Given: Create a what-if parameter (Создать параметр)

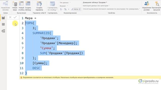Looking at the screenshot, I should (39, 6).
